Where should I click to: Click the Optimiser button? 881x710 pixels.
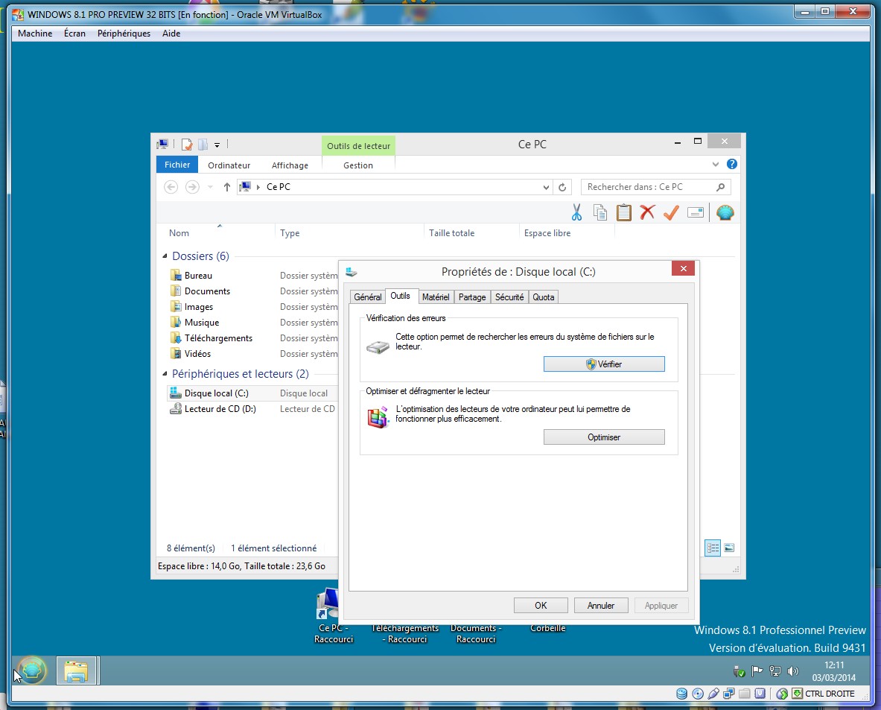604,437
